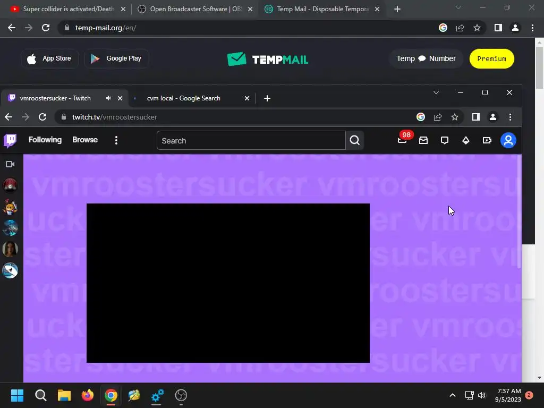Click the yellow Premium button
The image size is (544, 408).
491,58
